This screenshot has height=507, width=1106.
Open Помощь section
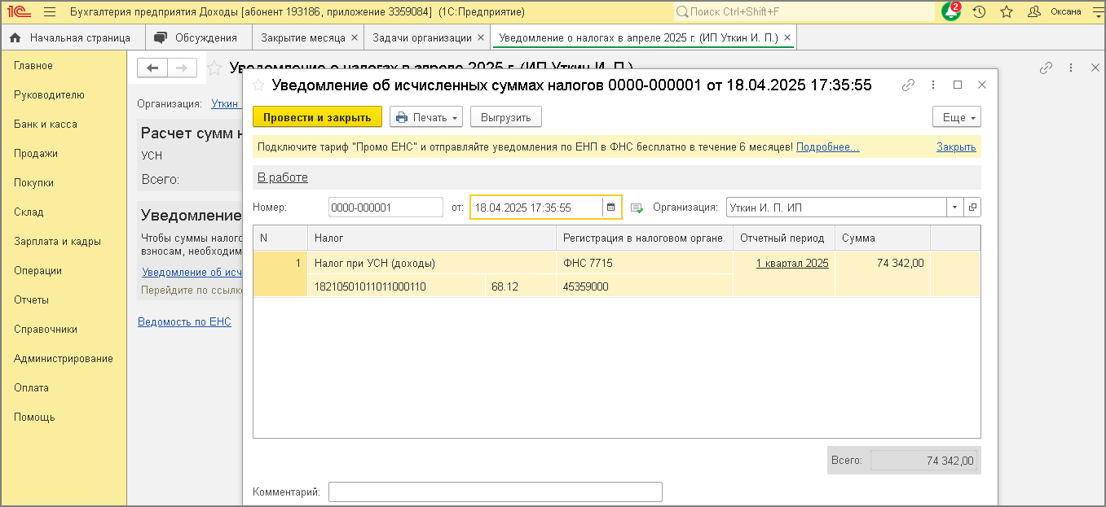(x=34, y=417)
